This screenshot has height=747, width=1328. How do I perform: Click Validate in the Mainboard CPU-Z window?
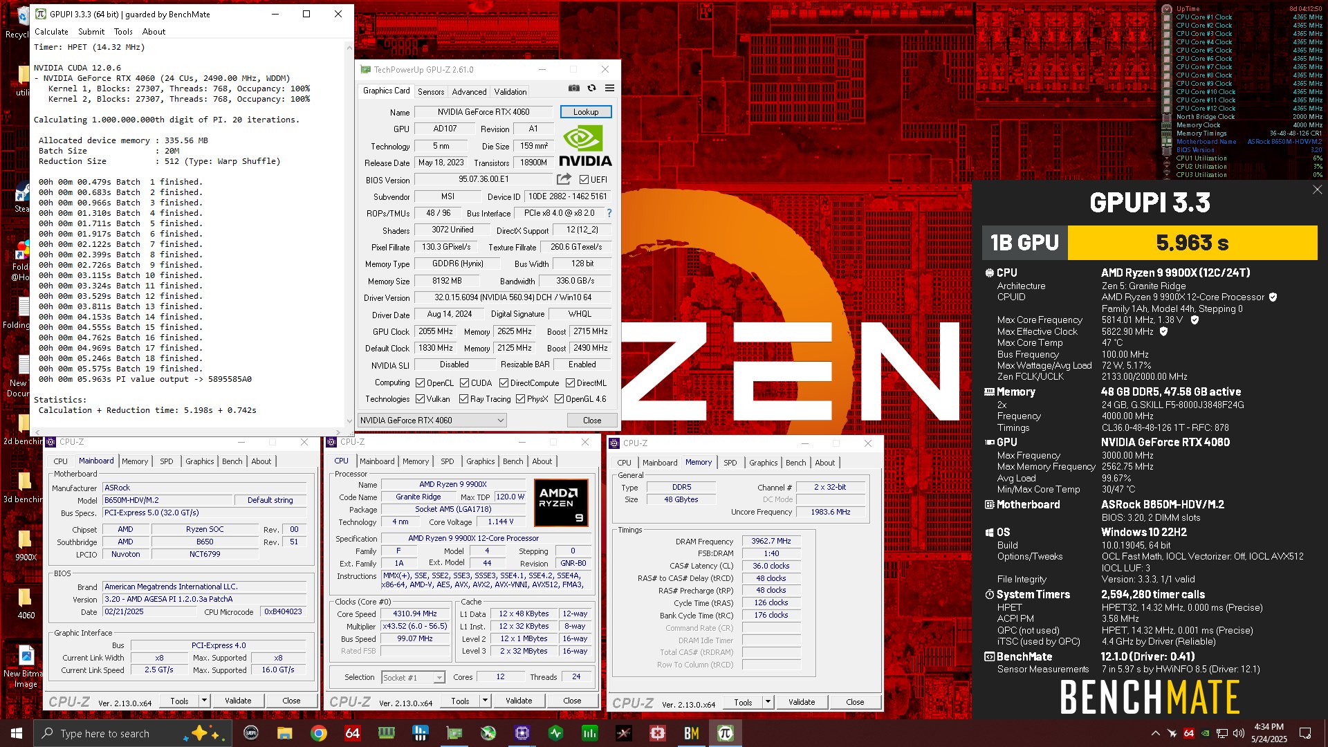238,701
